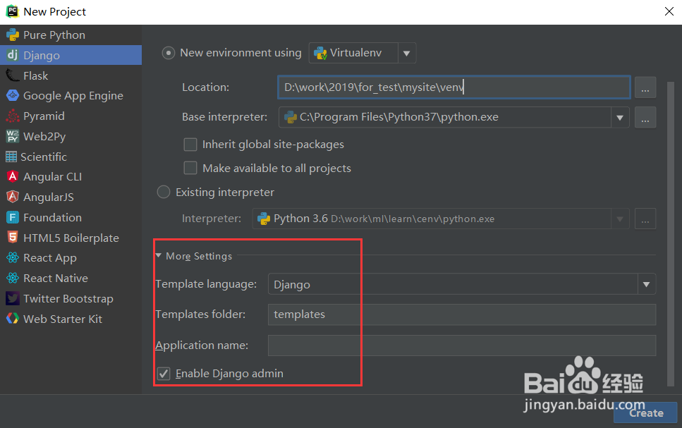Screen dimensions: 682x428
Task: Open the Virtualenv environment dropdown
Action: tap(407, 53)
